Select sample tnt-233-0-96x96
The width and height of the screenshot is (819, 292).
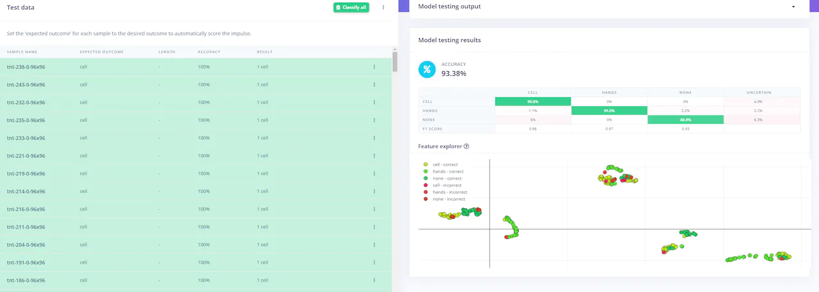pos(26,138)
